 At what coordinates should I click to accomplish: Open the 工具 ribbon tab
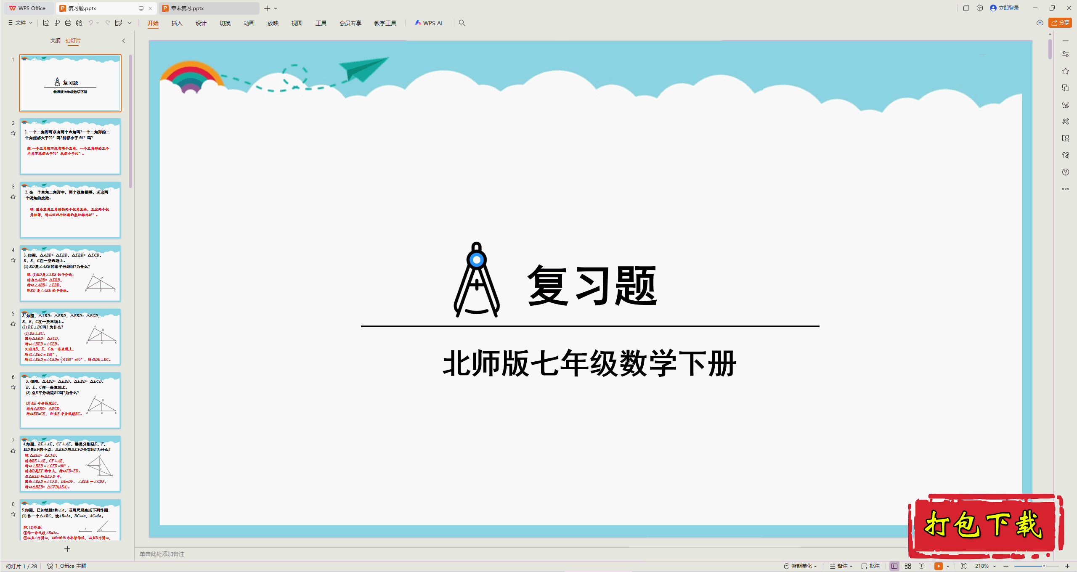coord(321,23)
